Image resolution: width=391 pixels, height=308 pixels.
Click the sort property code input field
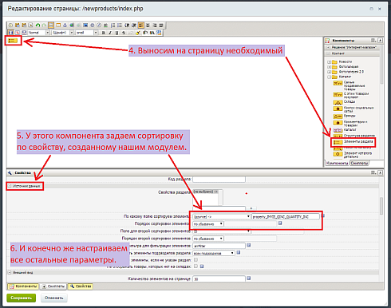tap(286, 217)
